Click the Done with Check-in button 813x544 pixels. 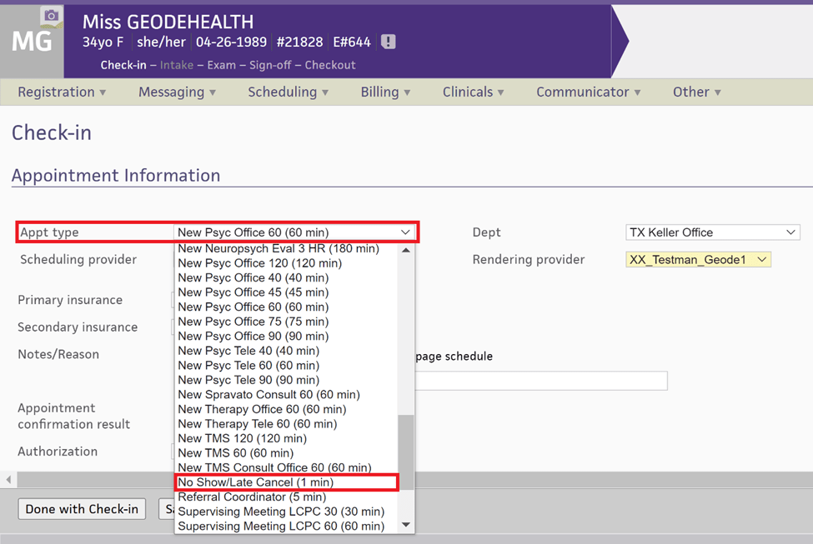coord(81,509)
